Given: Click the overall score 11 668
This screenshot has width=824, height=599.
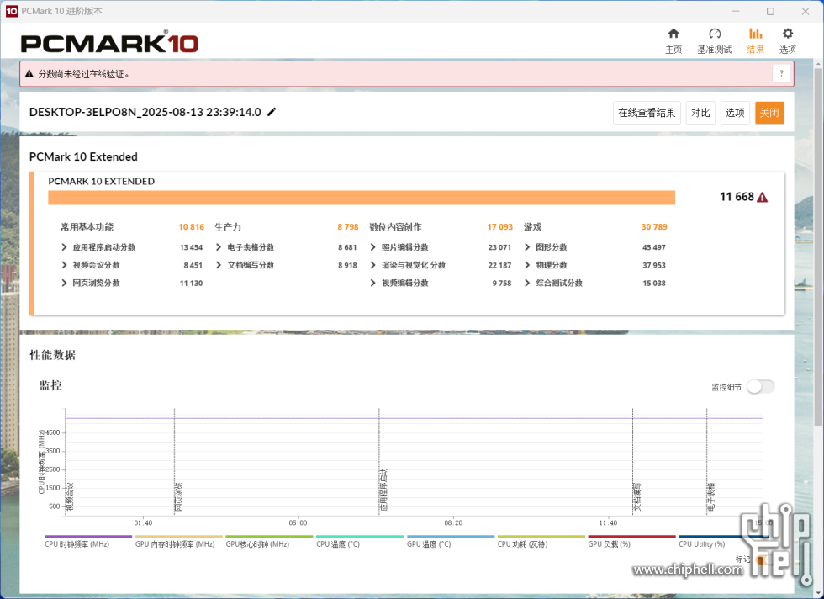Looking at the screenshot, I should point(737,197).
